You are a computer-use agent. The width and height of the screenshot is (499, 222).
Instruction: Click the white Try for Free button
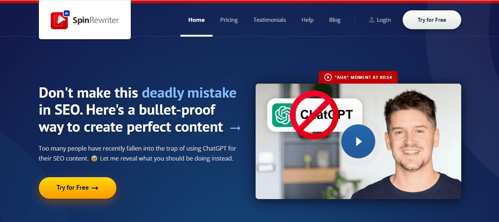[x=432, y=20]
